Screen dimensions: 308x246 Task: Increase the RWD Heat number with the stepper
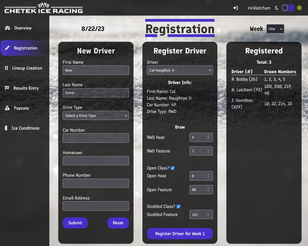pyautogui.click(x=208, y=136)
